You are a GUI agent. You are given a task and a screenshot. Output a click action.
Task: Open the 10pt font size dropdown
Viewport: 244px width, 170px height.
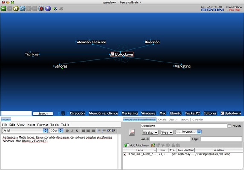[56, 130]
